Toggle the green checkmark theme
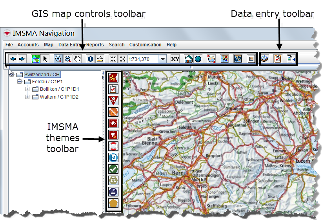Screen dimensions: 322x220 click(x=113, y=169)
